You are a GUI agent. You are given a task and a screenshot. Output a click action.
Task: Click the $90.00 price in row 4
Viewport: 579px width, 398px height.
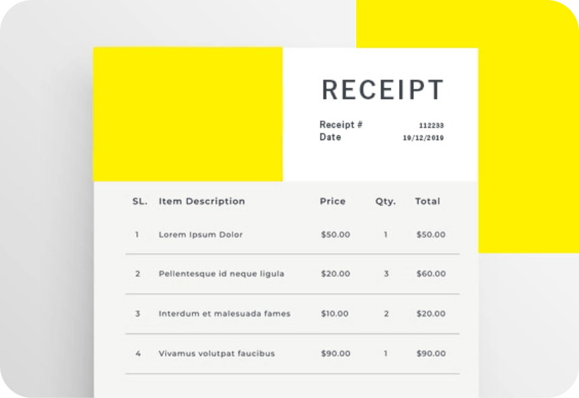335,354
